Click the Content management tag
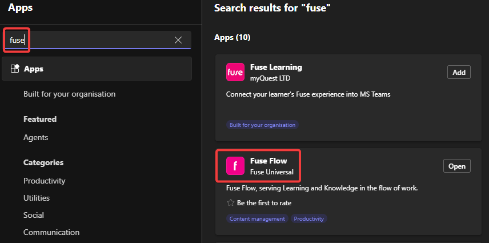The image size is (489, 243). click(x=257, y=218)
